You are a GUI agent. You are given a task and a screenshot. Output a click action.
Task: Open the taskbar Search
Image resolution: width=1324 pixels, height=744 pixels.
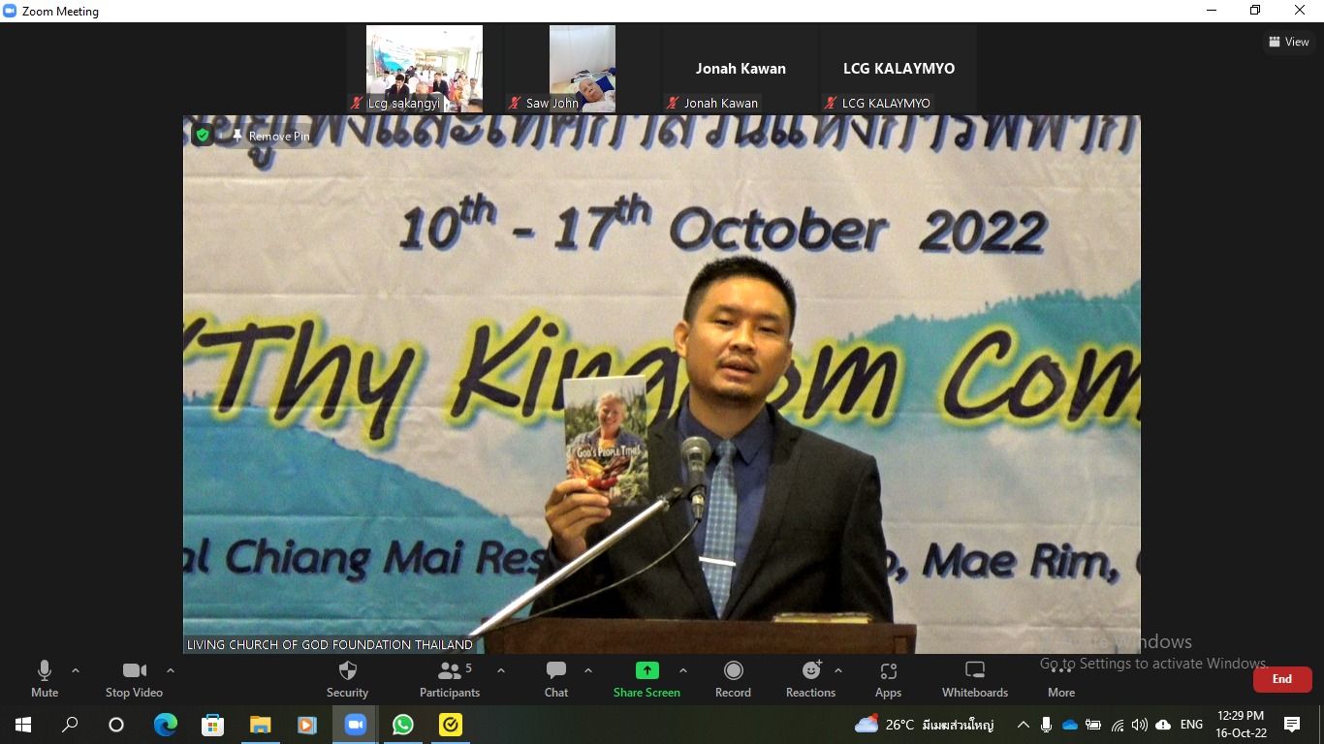pos(70,725)
